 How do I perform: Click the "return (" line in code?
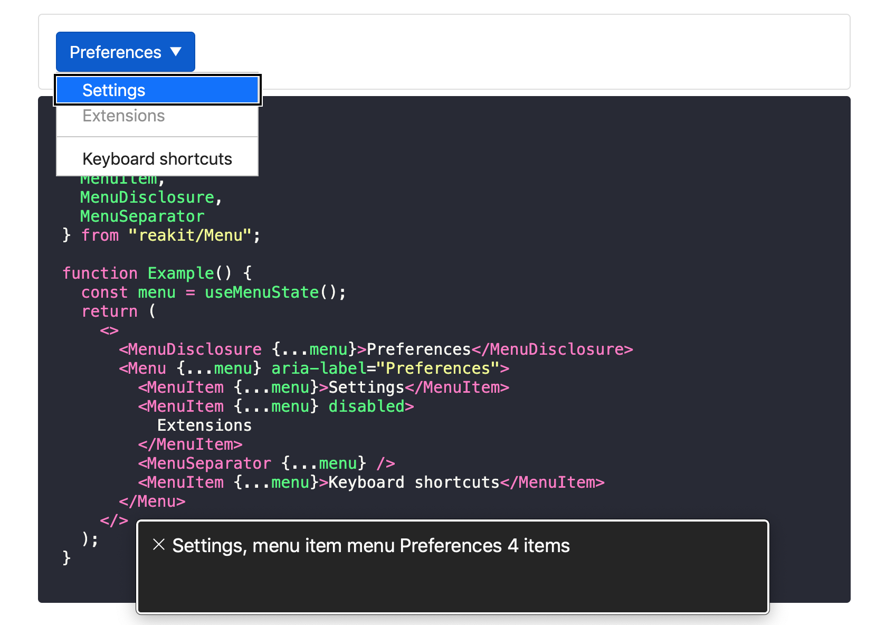click(x=119, y=311)
